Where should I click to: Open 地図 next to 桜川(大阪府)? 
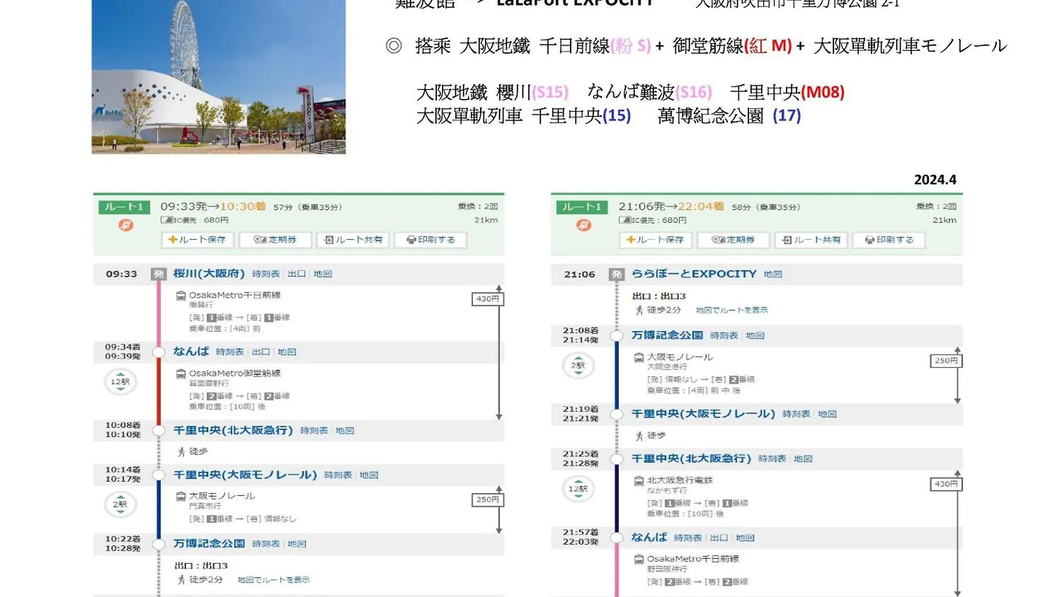322,274
